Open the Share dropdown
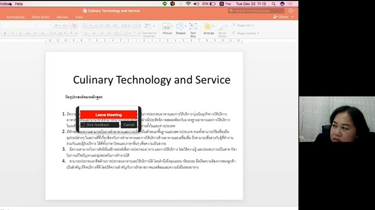The image size is (375, 210). pyautogui.click(x=281, y=17)
